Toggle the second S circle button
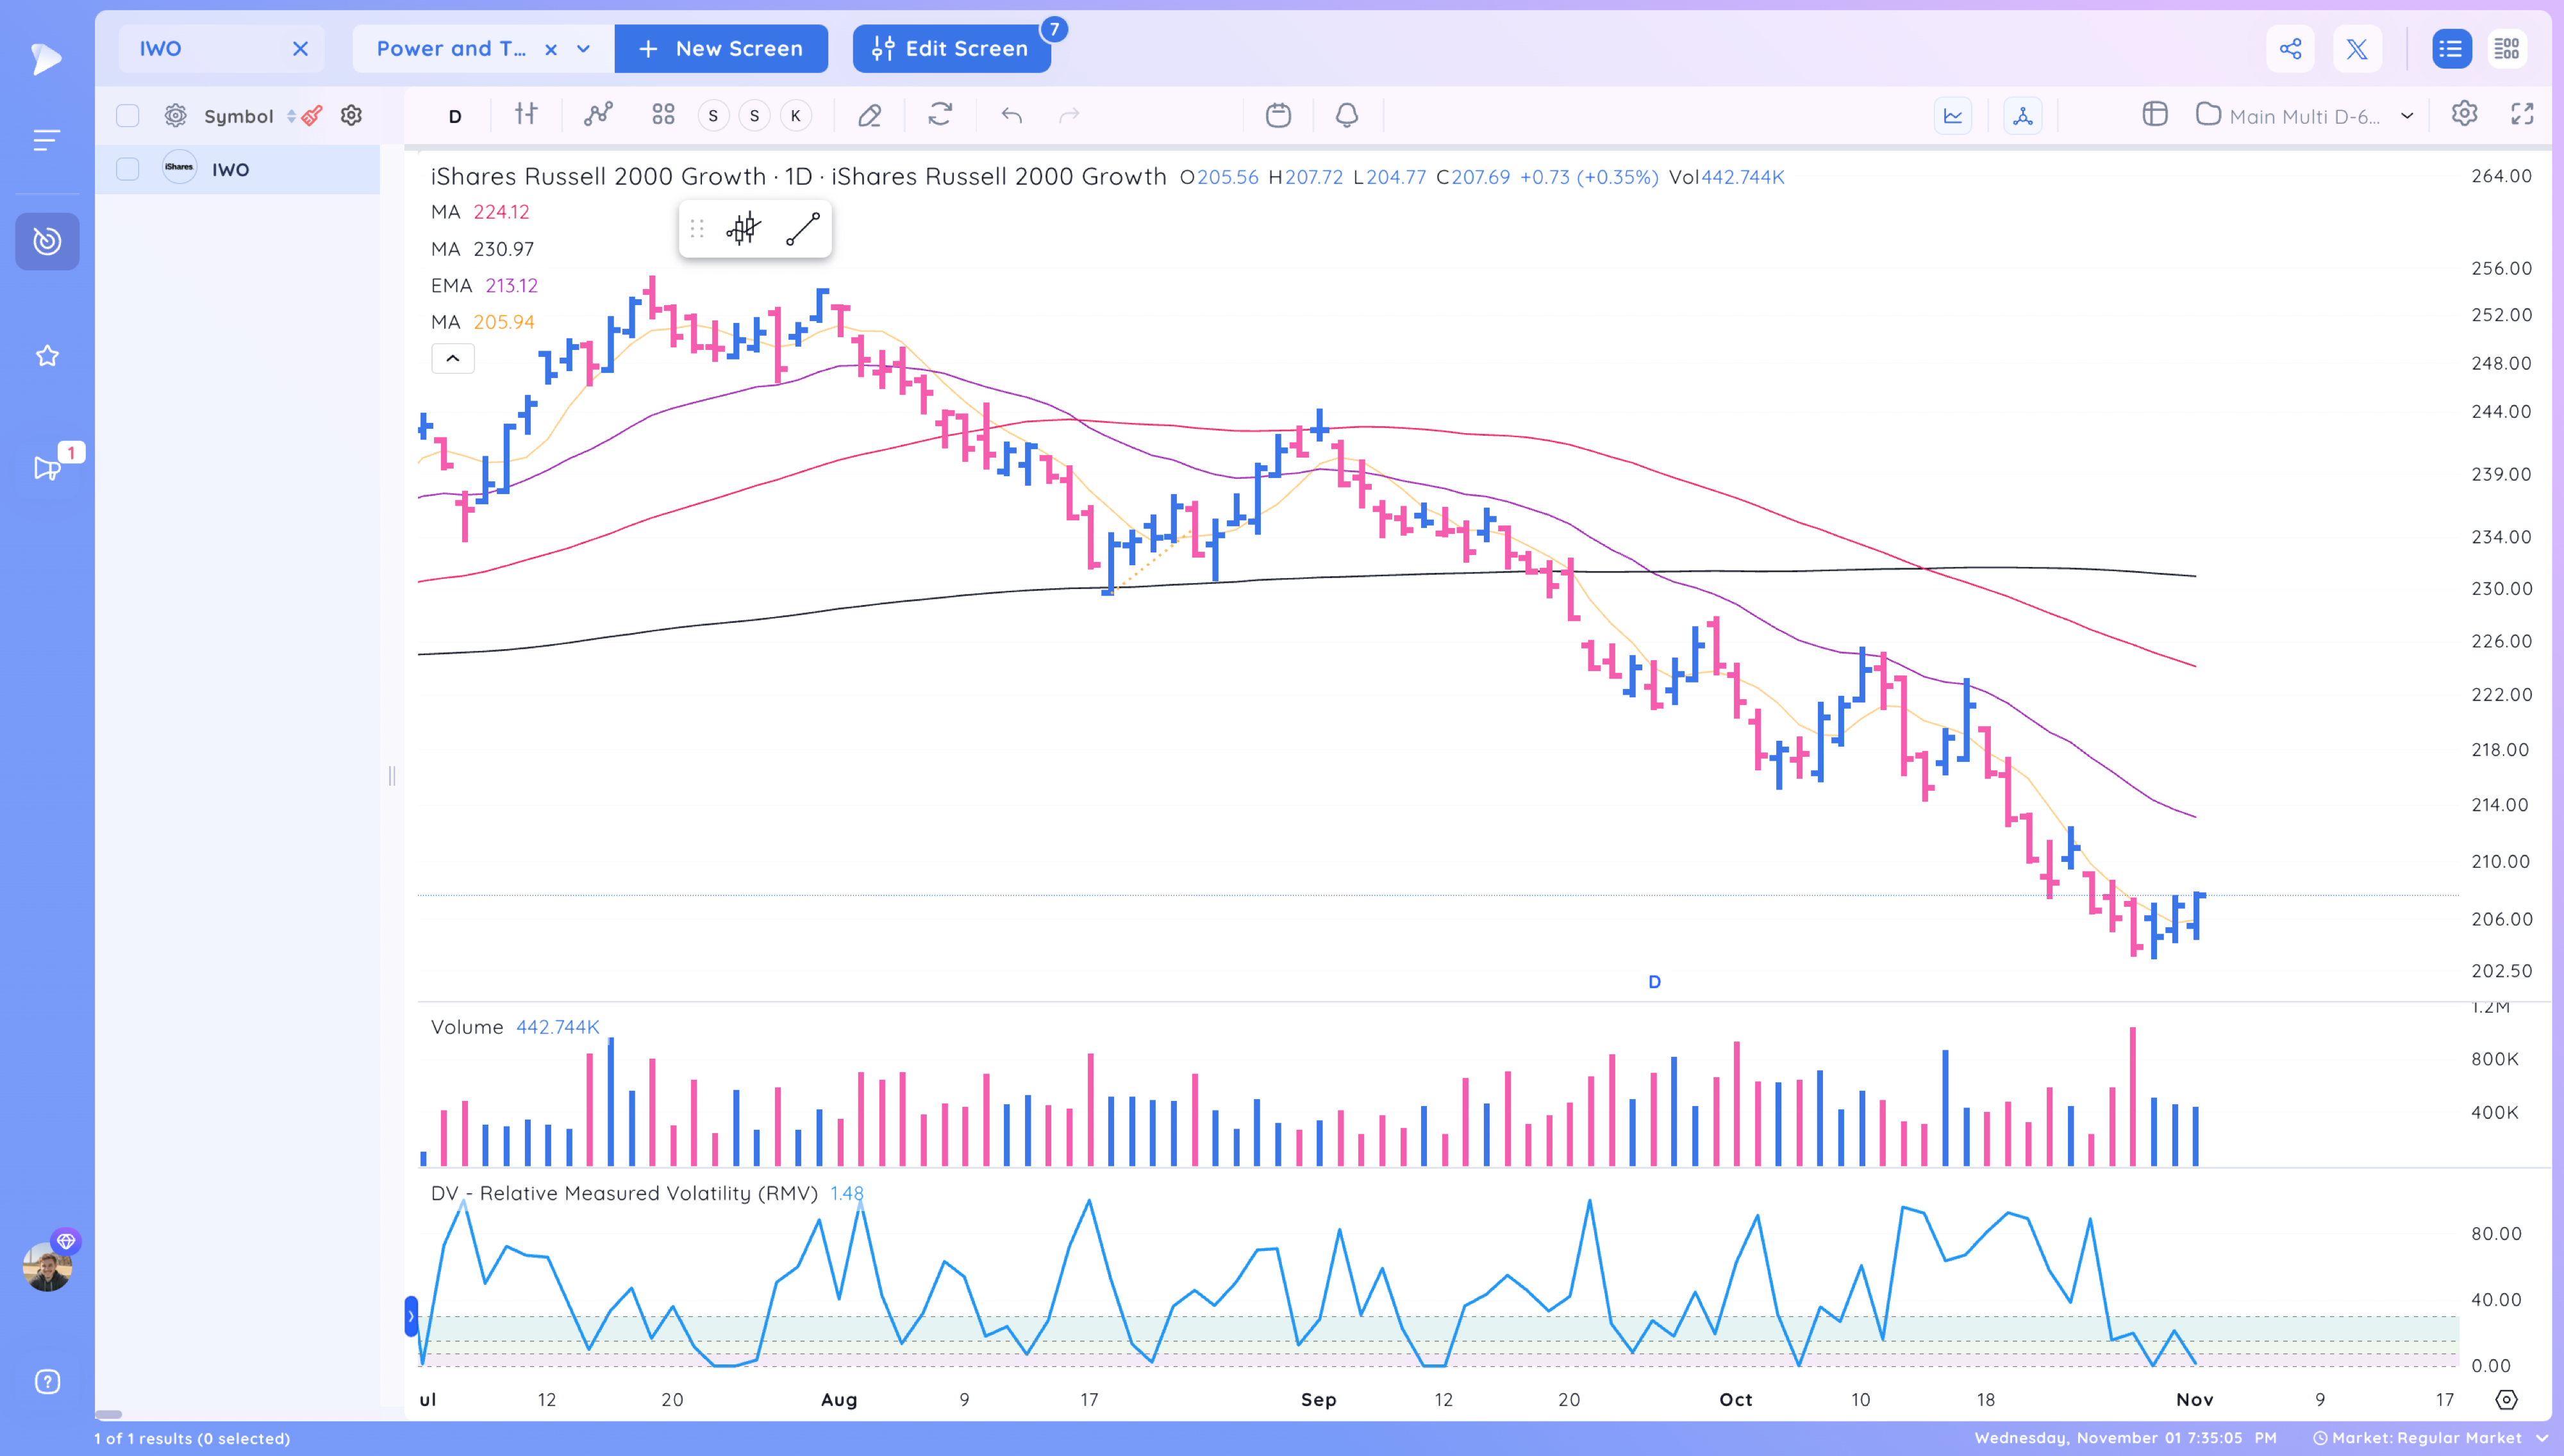This screenshot has height=1456, width=2564. [x=754, y=116]
